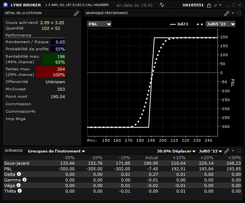Open Graphique Performance panel options arrow

point(233,13)
